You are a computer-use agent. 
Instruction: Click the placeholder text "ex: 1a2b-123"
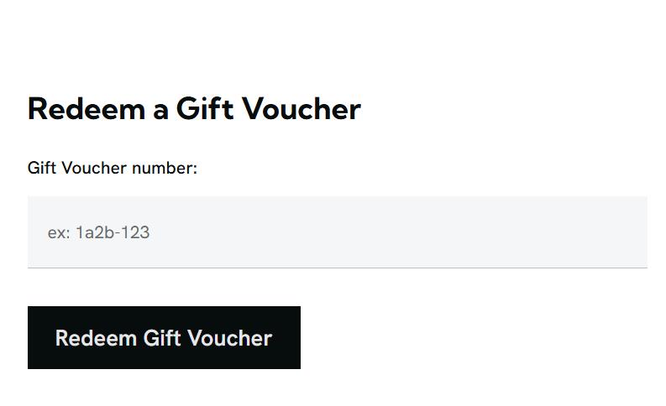click(98, 232)
